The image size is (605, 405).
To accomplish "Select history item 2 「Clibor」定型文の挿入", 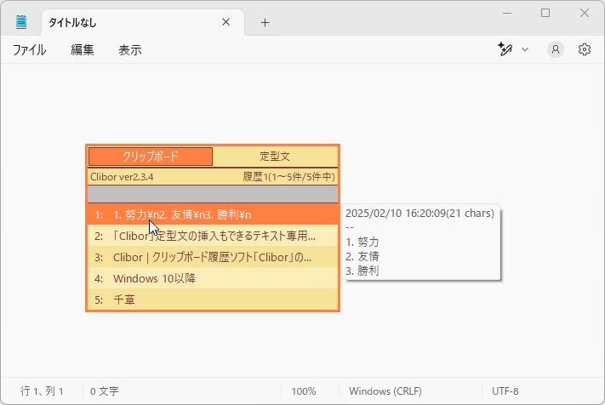I will (213, 236).
